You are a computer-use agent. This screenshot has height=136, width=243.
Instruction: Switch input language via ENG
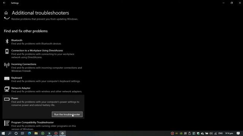(220, 133)
